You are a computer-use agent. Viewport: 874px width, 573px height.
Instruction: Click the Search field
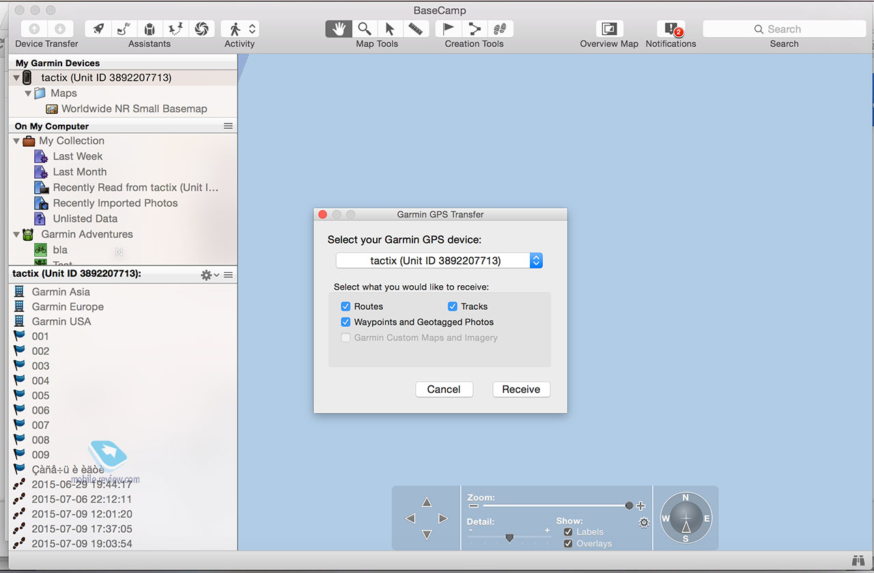point(784,29)
